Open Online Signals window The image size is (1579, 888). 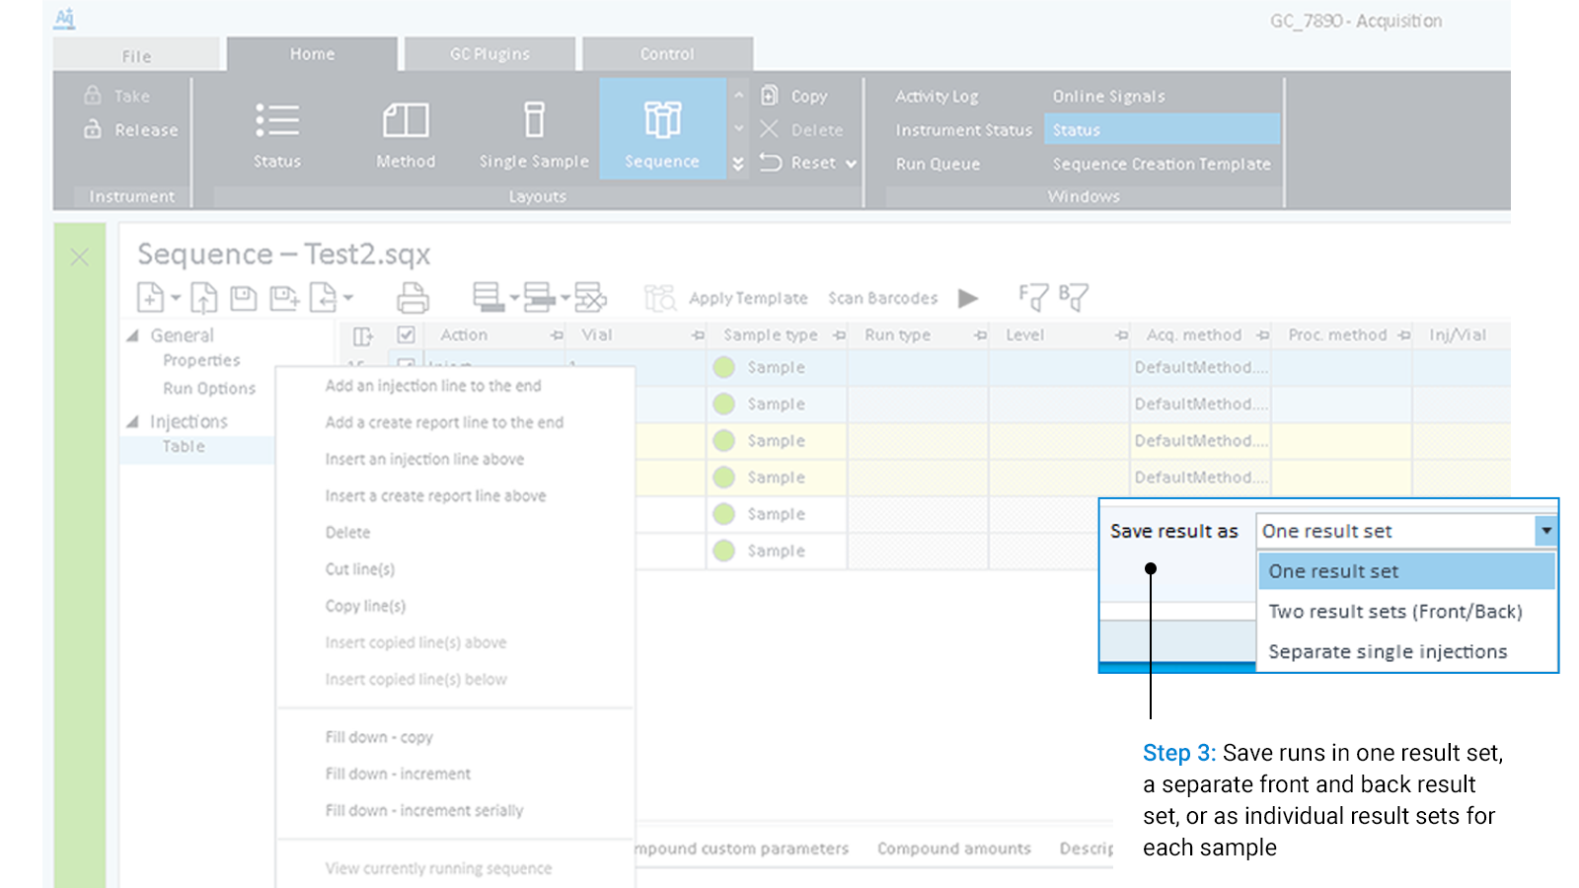[x=1108, y=96]
